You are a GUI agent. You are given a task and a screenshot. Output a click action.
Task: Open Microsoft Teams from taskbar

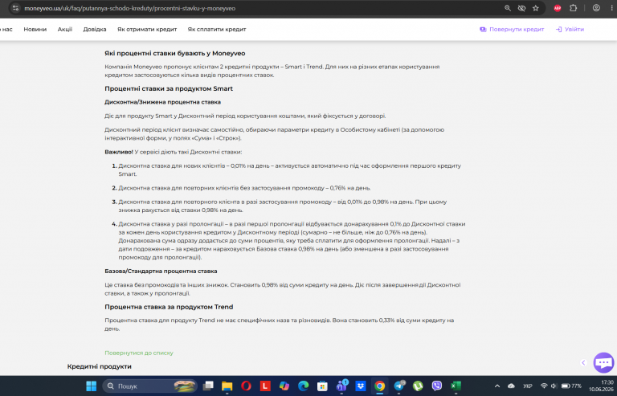[341, 386]
